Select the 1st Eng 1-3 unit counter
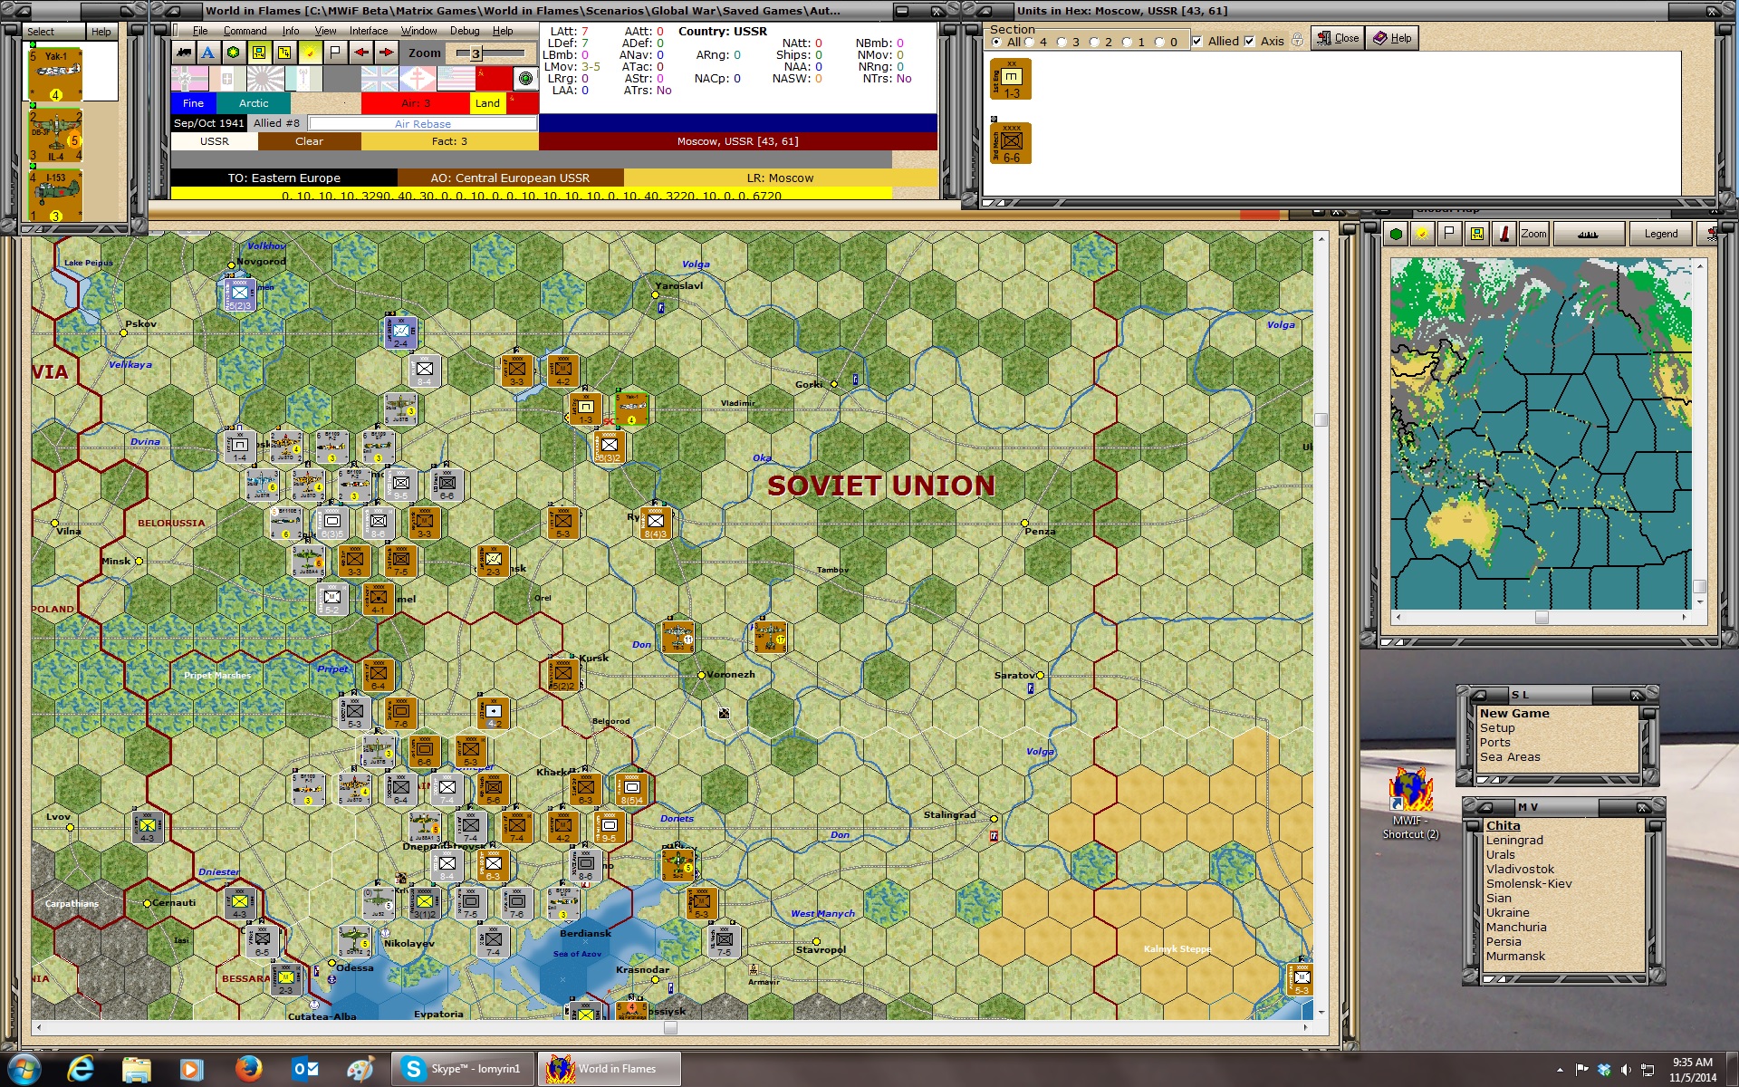Screen dimensions: 1739x1087 [1011, 80]
